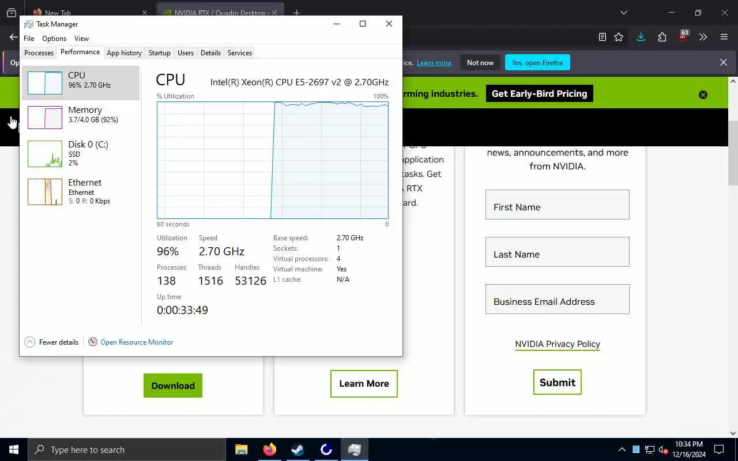
Task: Select the Ethernet mini graph thumbnail
Action: tap(45, 192)
